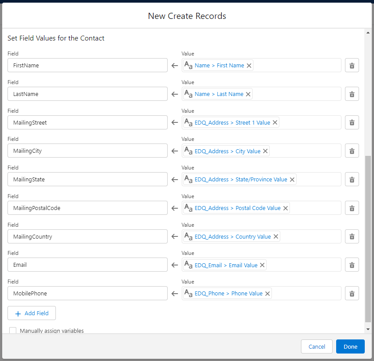Clear 'EDQ_Address > City Value' pill
This screenshot has height=361, width=374.
click(x=265, y=151)
